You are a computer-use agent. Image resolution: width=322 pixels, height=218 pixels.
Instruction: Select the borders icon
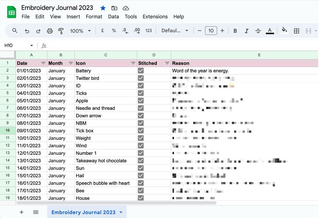[297, 31]
